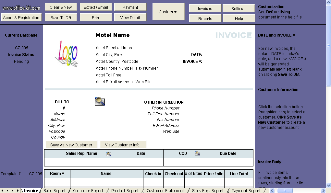Open Help
Screen dimensions: 331x193
coord(239,18)
